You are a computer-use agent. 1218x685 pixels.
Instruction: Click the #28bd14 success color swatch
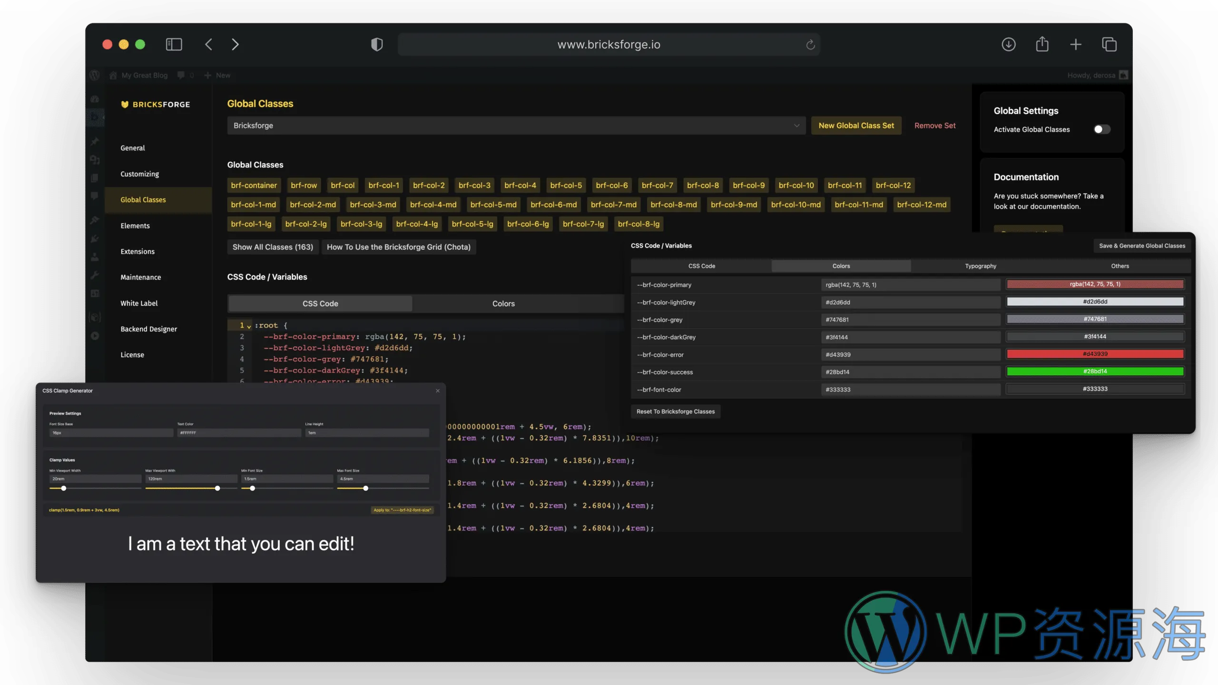[x=1095, y=372]
